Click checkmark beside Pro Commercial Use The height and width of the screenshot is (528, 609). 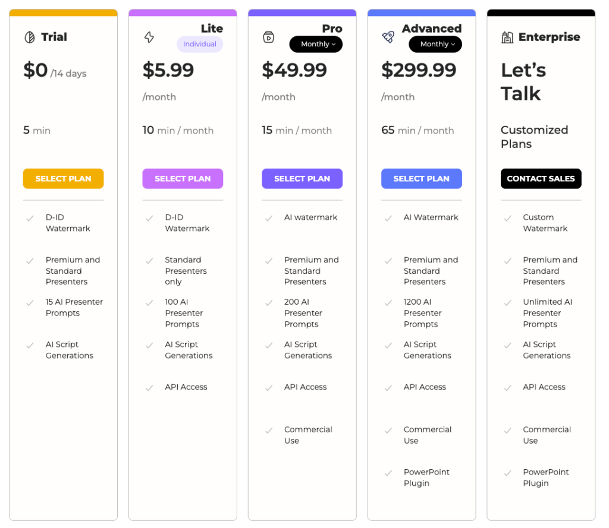tap(269, 431)
